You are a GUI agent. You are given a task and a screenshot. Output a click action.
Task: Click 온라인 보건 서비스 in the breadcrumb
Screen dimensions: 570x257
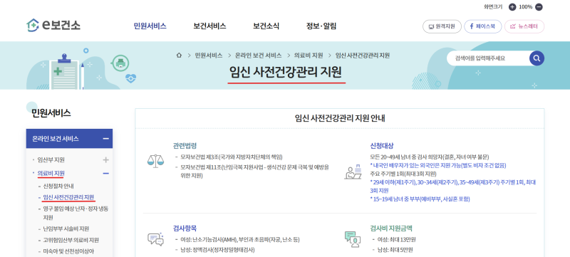(258, 56)
